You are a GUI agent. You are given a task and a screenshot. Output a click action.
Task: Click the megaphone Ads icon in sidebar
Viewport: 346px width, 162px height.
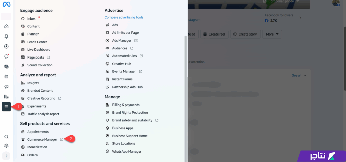[6, 87]
